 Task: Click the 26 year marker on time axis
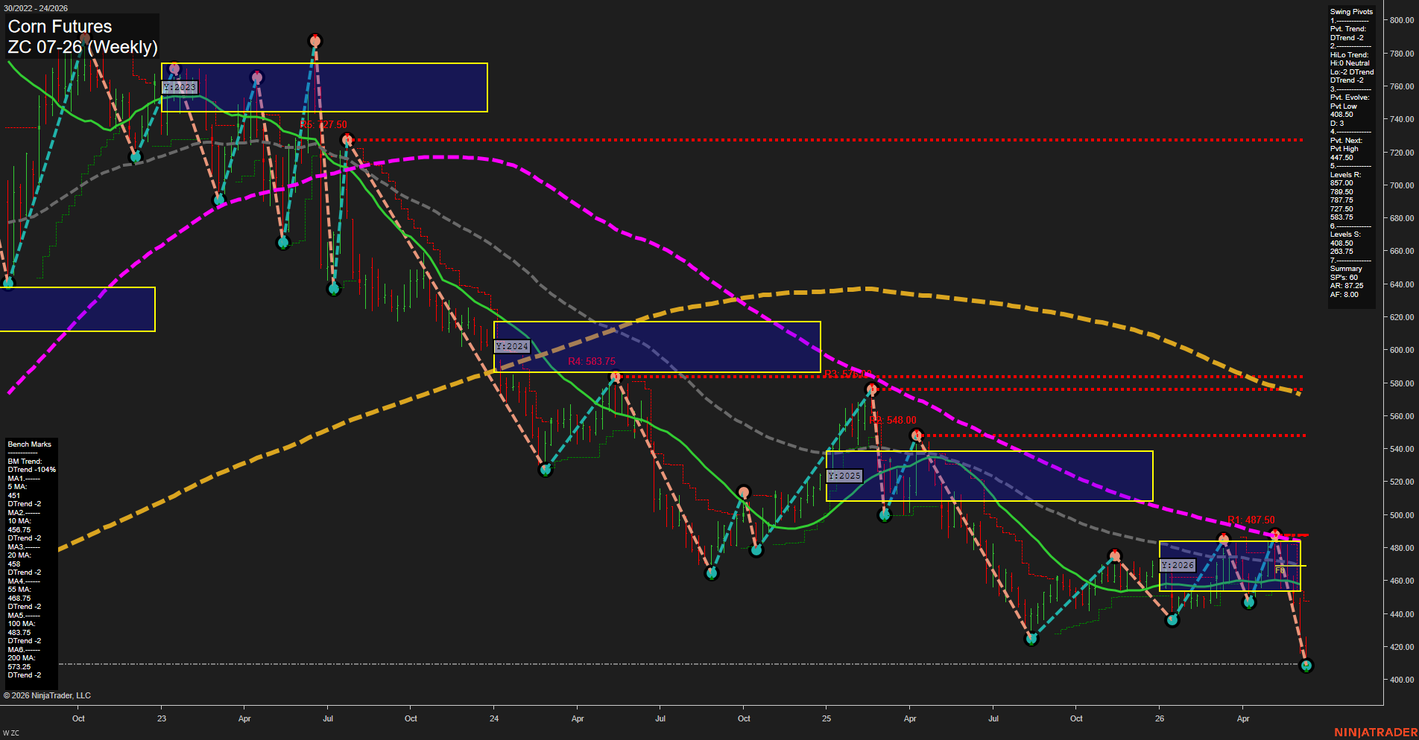click(1160, 718)
